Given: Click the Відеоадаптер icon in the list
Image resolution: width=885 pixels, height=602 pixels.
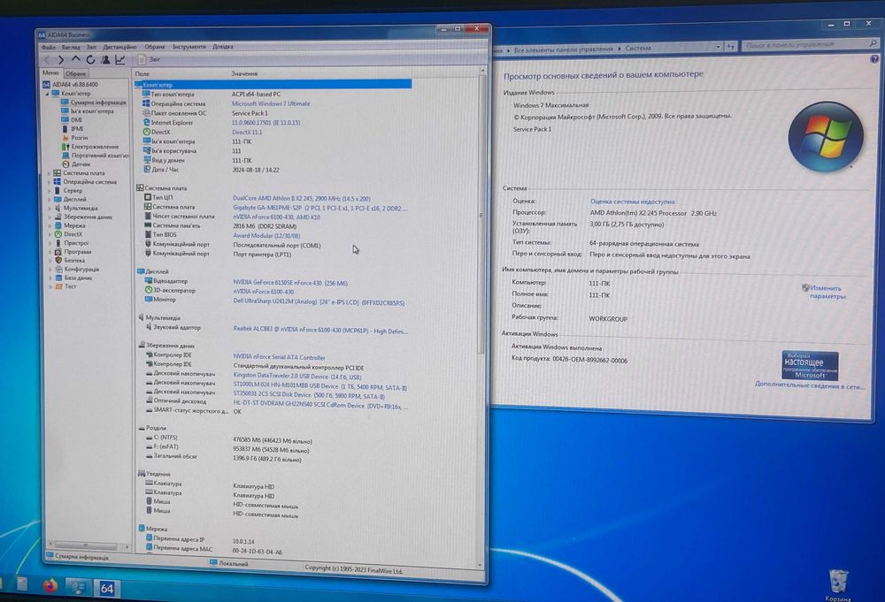Looking at the screenshot, I should pyautogui.click(x=149, y=281).
